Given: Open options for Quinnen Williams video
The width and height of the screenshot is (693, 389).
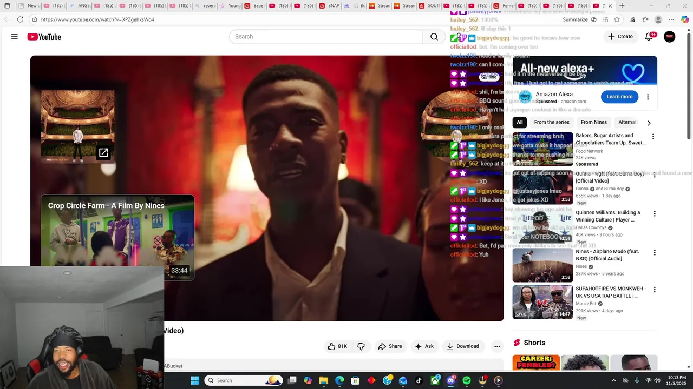Looking at the screenshot, I should click(654, 214).
